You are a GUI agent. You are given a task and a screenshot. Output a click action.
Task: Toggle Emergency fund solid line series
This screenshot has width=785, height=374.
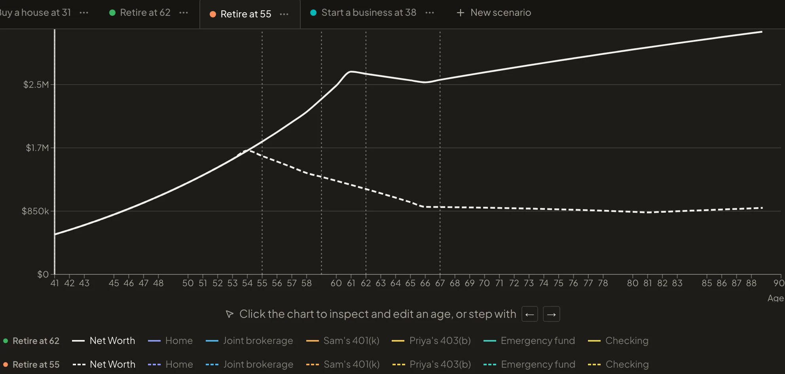tap(529, 341)
